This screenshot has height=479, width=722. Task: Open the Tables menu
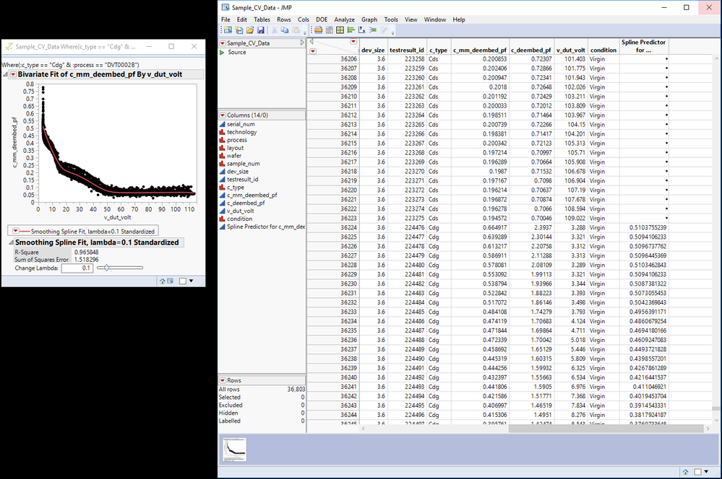[x=262, y=19]
